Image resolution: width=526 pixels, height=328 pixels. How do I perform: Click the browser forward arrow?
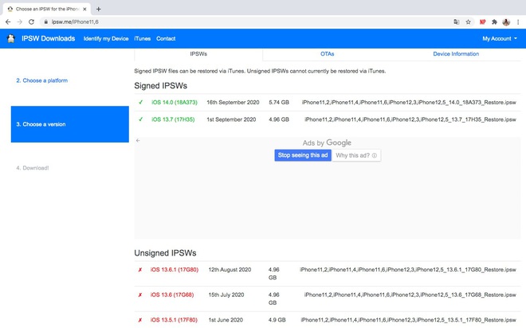20,21
